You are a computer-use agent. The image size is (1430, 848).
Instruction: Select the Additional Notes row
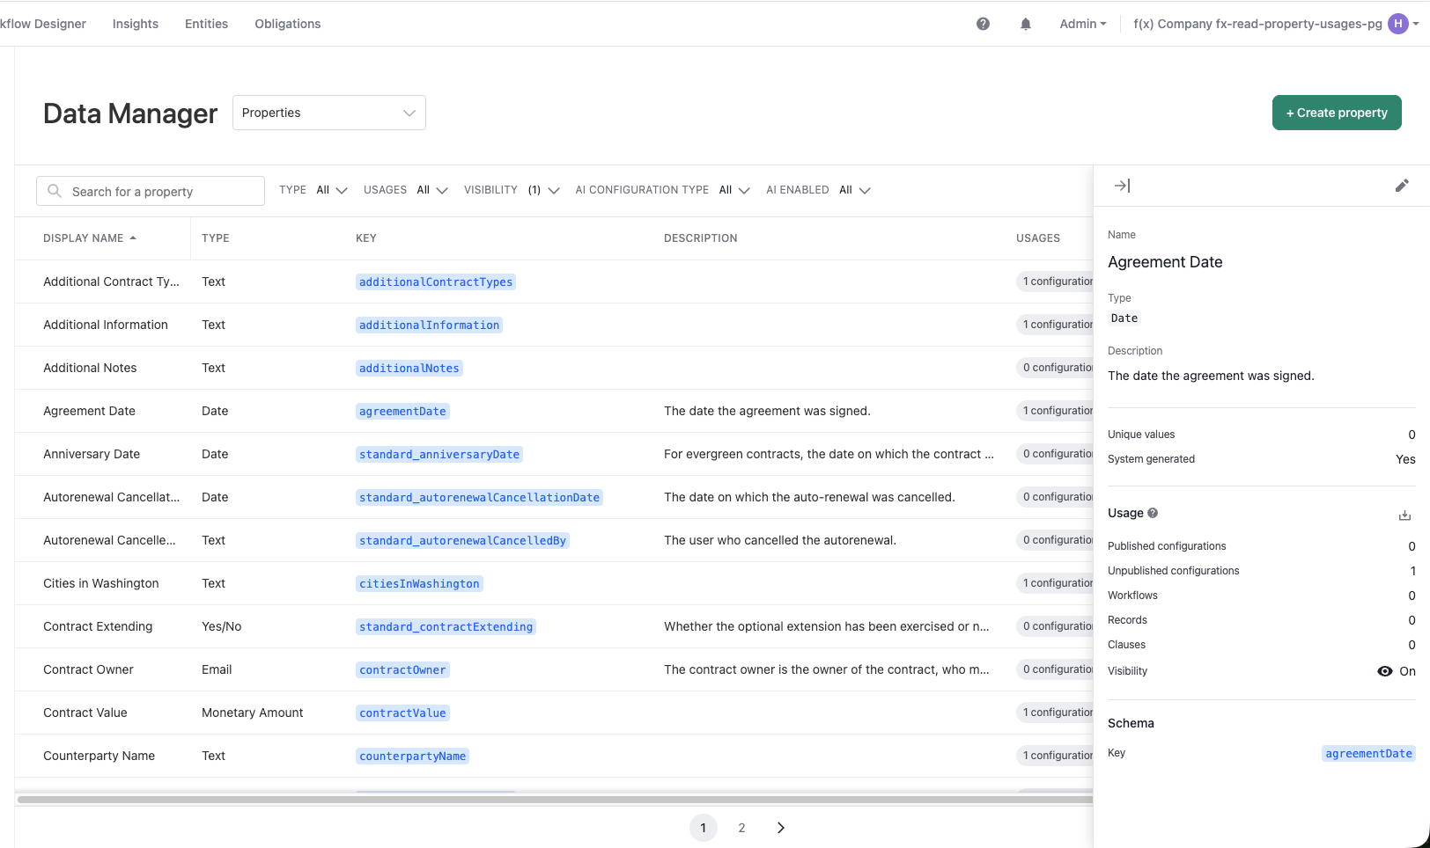click(554, 368)
